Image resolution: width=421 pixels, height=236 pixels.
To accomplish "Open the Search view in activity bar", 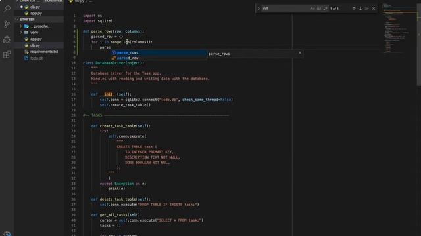I will click(x=7, y=9).
